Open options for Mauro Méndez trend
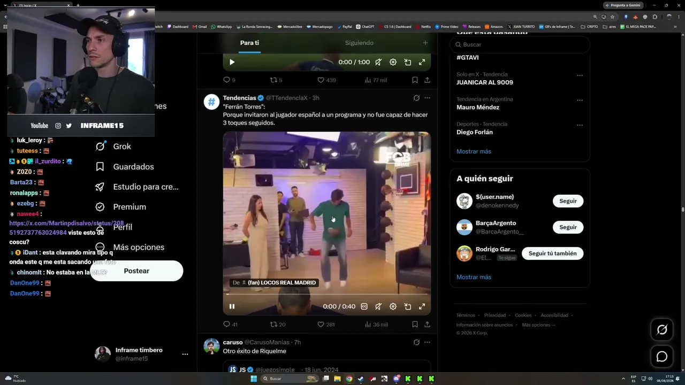This screenshot has width=685, height=385. click(x=580, y=100)
